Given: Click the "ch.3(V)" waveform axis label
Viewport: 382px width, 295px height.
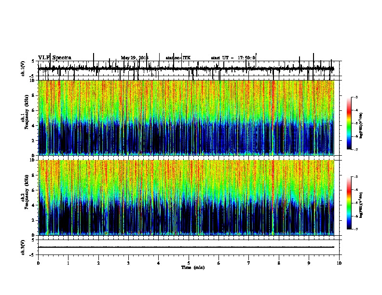Looking at the screenshot, I should [23, 247].
